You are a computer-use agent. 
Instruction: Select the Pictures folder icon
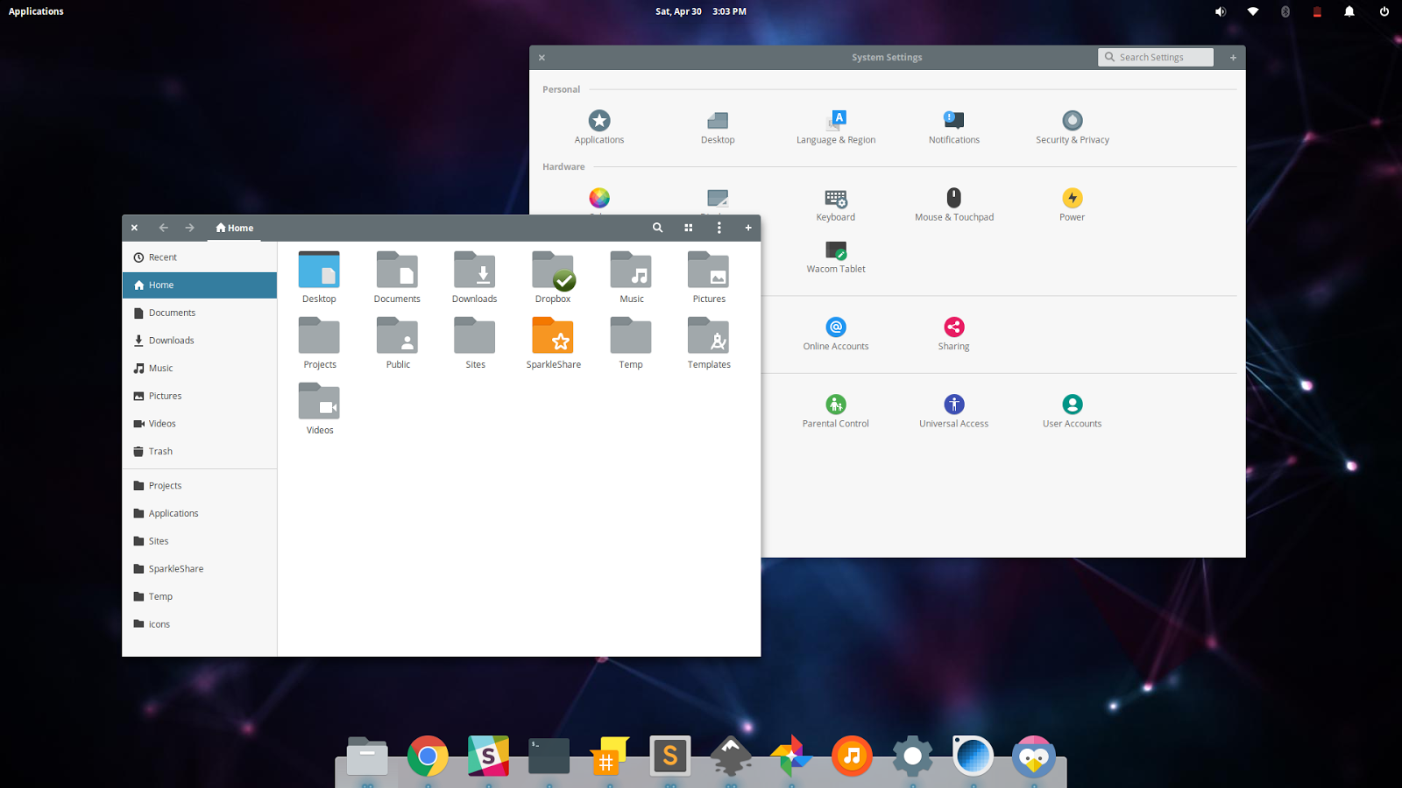[709, 271]
